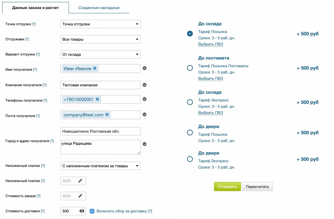Remove the Иван Иванов recipient tag
Viewport: 334px width, 219px height.
pyautogui.click(x=95, y=68)
